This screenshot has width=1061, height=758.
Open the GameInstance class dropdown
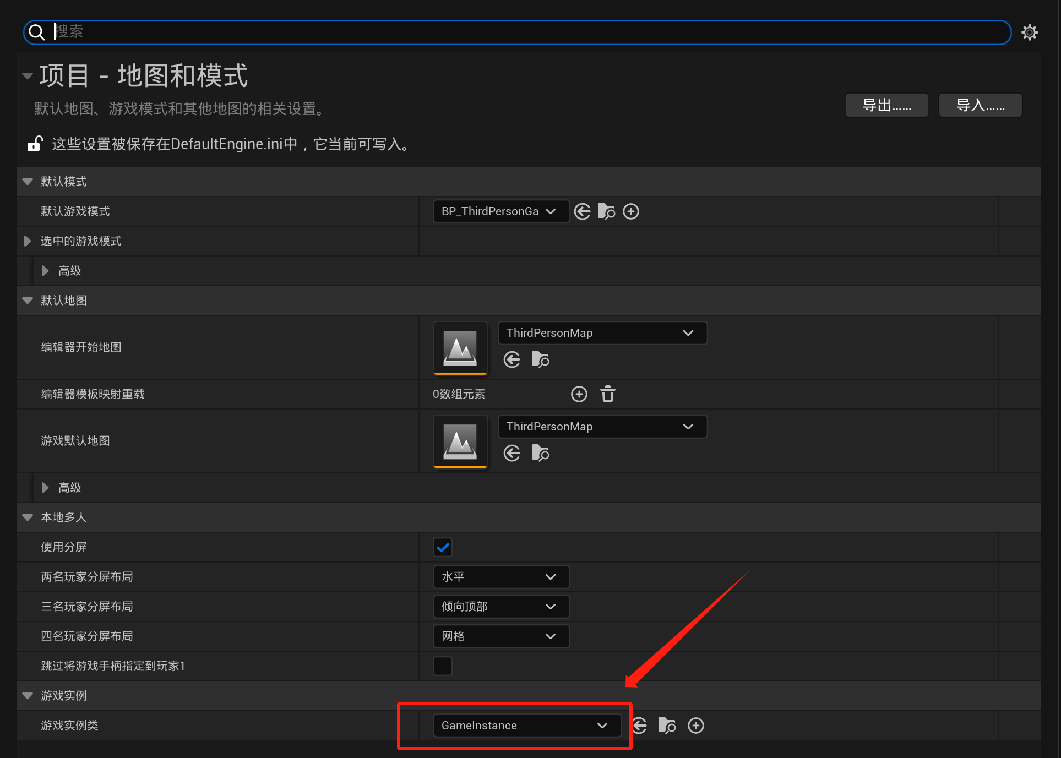pos(526,726)
